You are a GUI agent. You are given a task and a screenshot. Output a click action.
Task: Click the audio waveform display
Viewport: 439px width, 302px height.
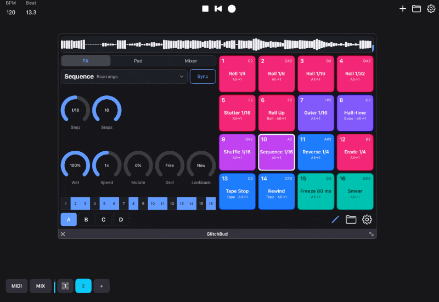(x=217, y=44)
